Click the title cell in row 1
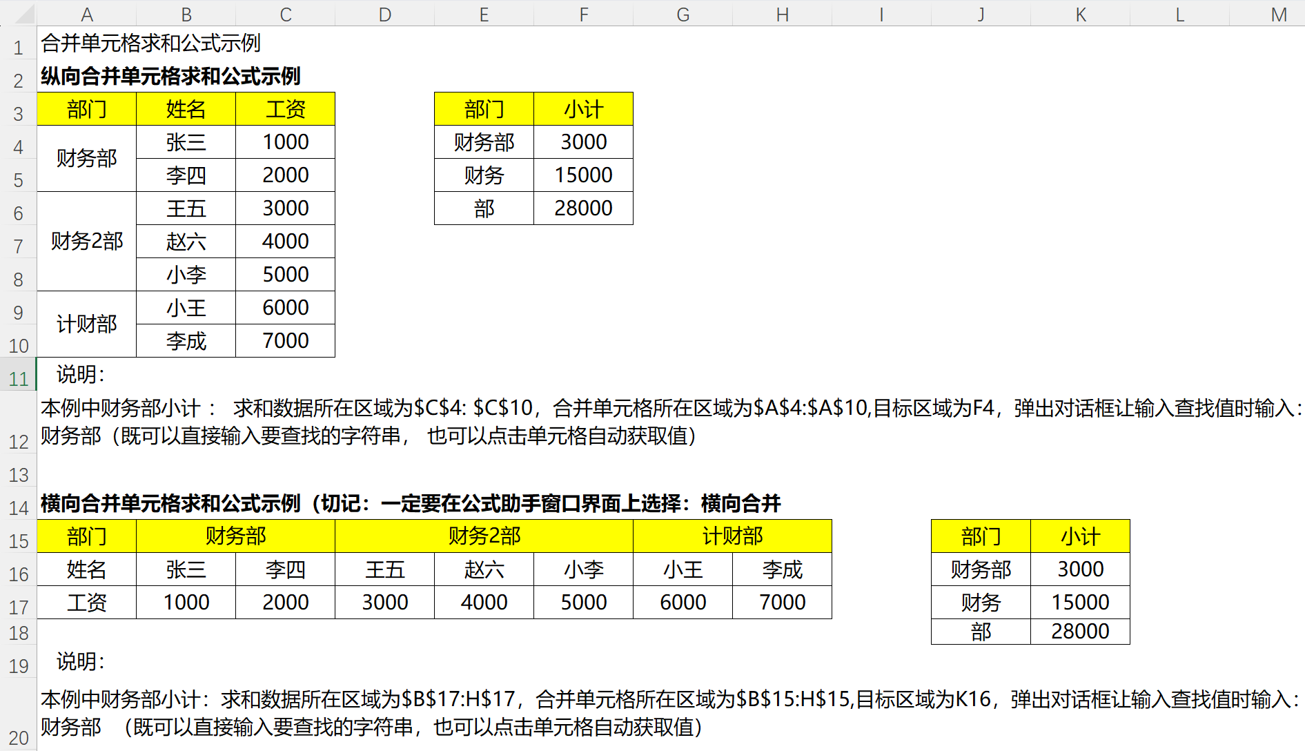Viewport: 1305px width, 751px height. (x=150, y=43)
